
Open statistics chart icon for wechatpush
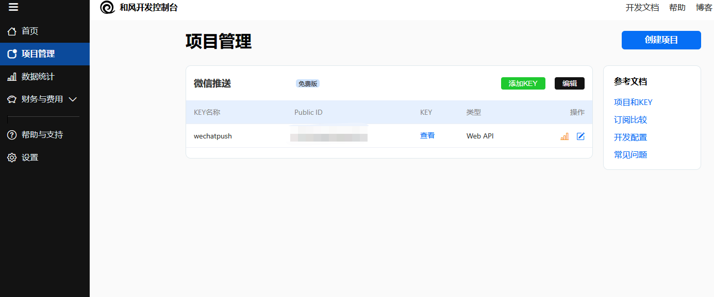564,136
